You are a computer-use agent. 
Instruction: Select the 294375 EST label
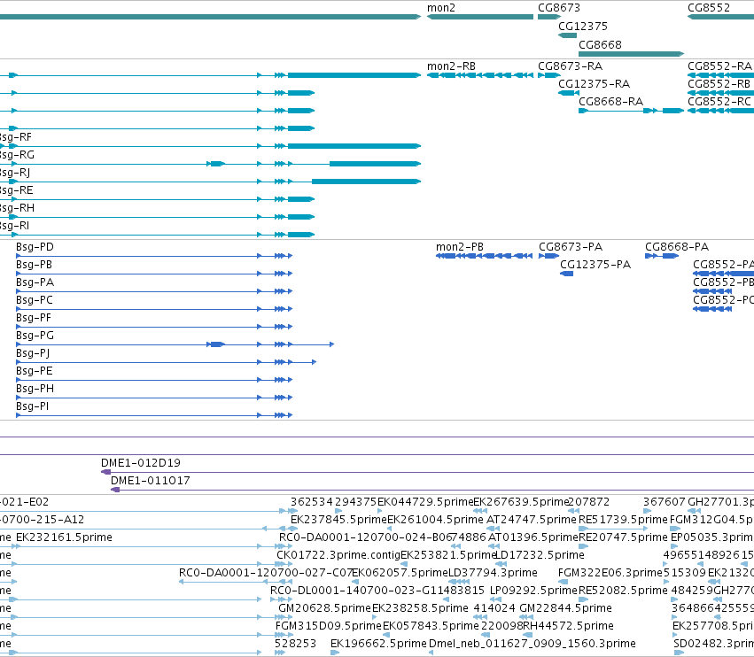coord(355,502)
